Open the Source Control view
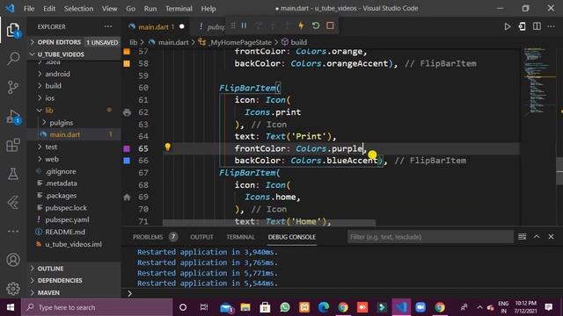 pyautogui.click(x=13, y=87)
